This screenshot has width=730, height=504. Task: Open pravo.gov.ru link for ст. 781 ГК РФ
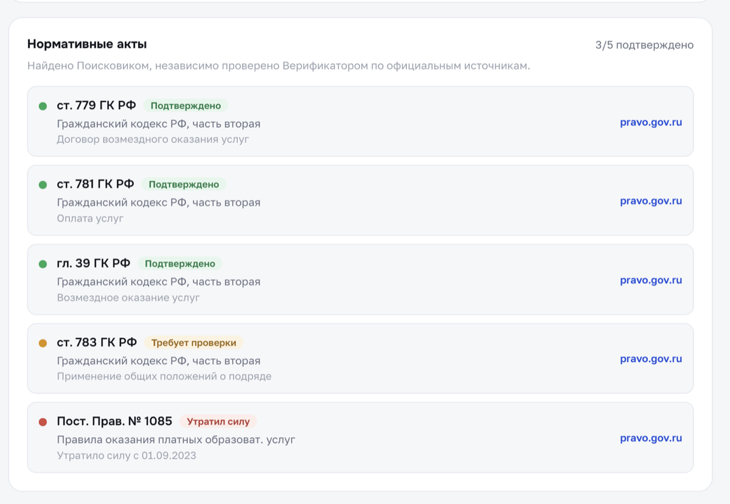(651, 201)
